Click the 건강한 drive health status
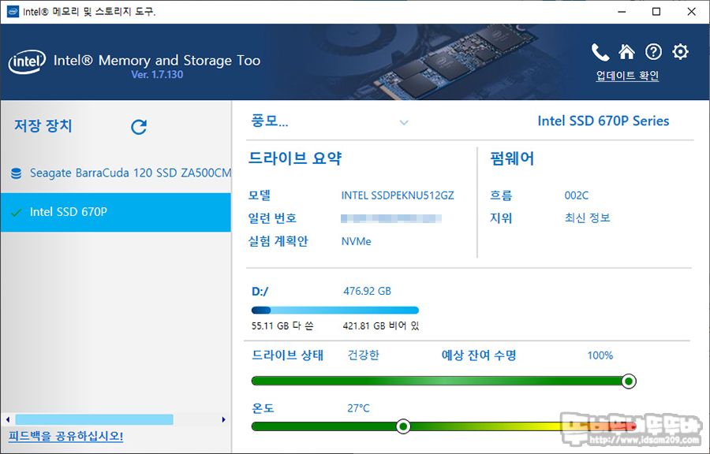The image size is (710, 454). pos(364,355)
